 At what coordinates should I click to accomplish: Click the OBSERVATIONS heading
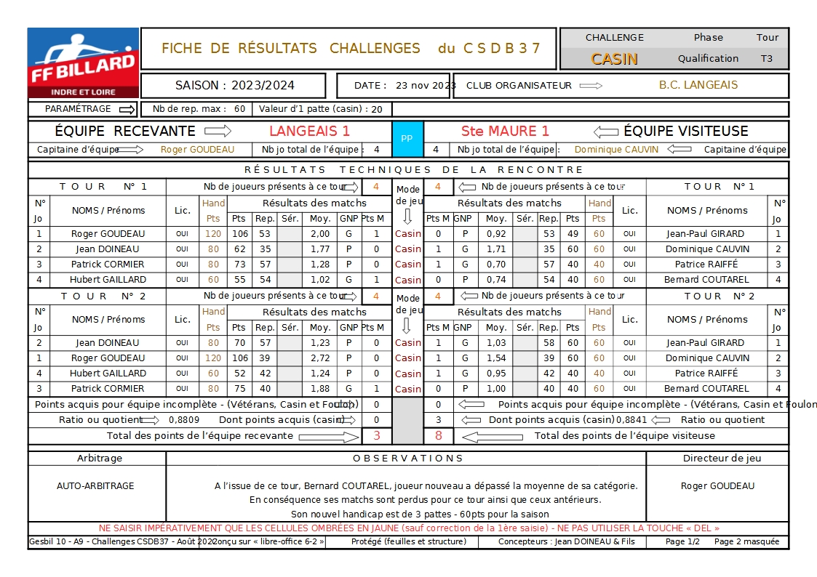pyautogui.click(x=408, y=459)
